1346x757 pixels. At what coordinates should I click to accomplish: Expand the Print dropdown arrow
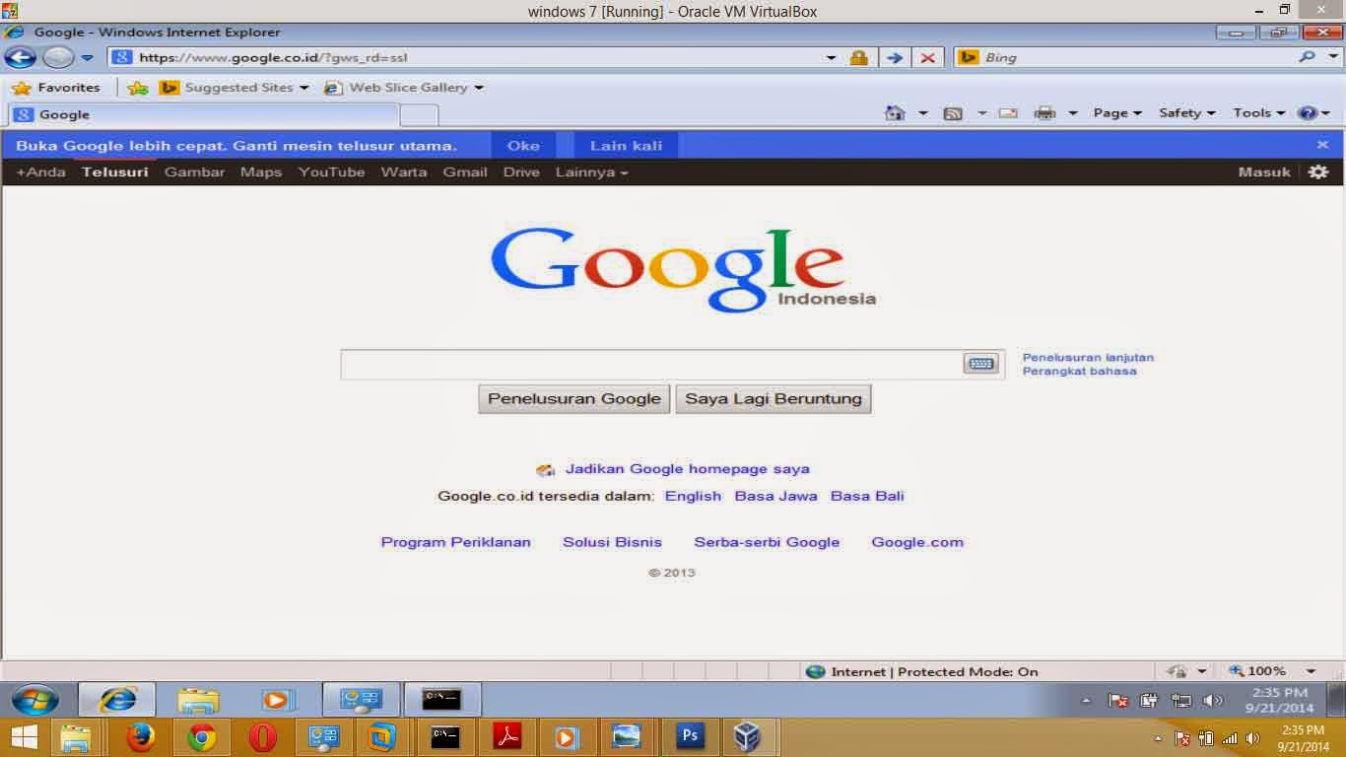(1073, 113)
